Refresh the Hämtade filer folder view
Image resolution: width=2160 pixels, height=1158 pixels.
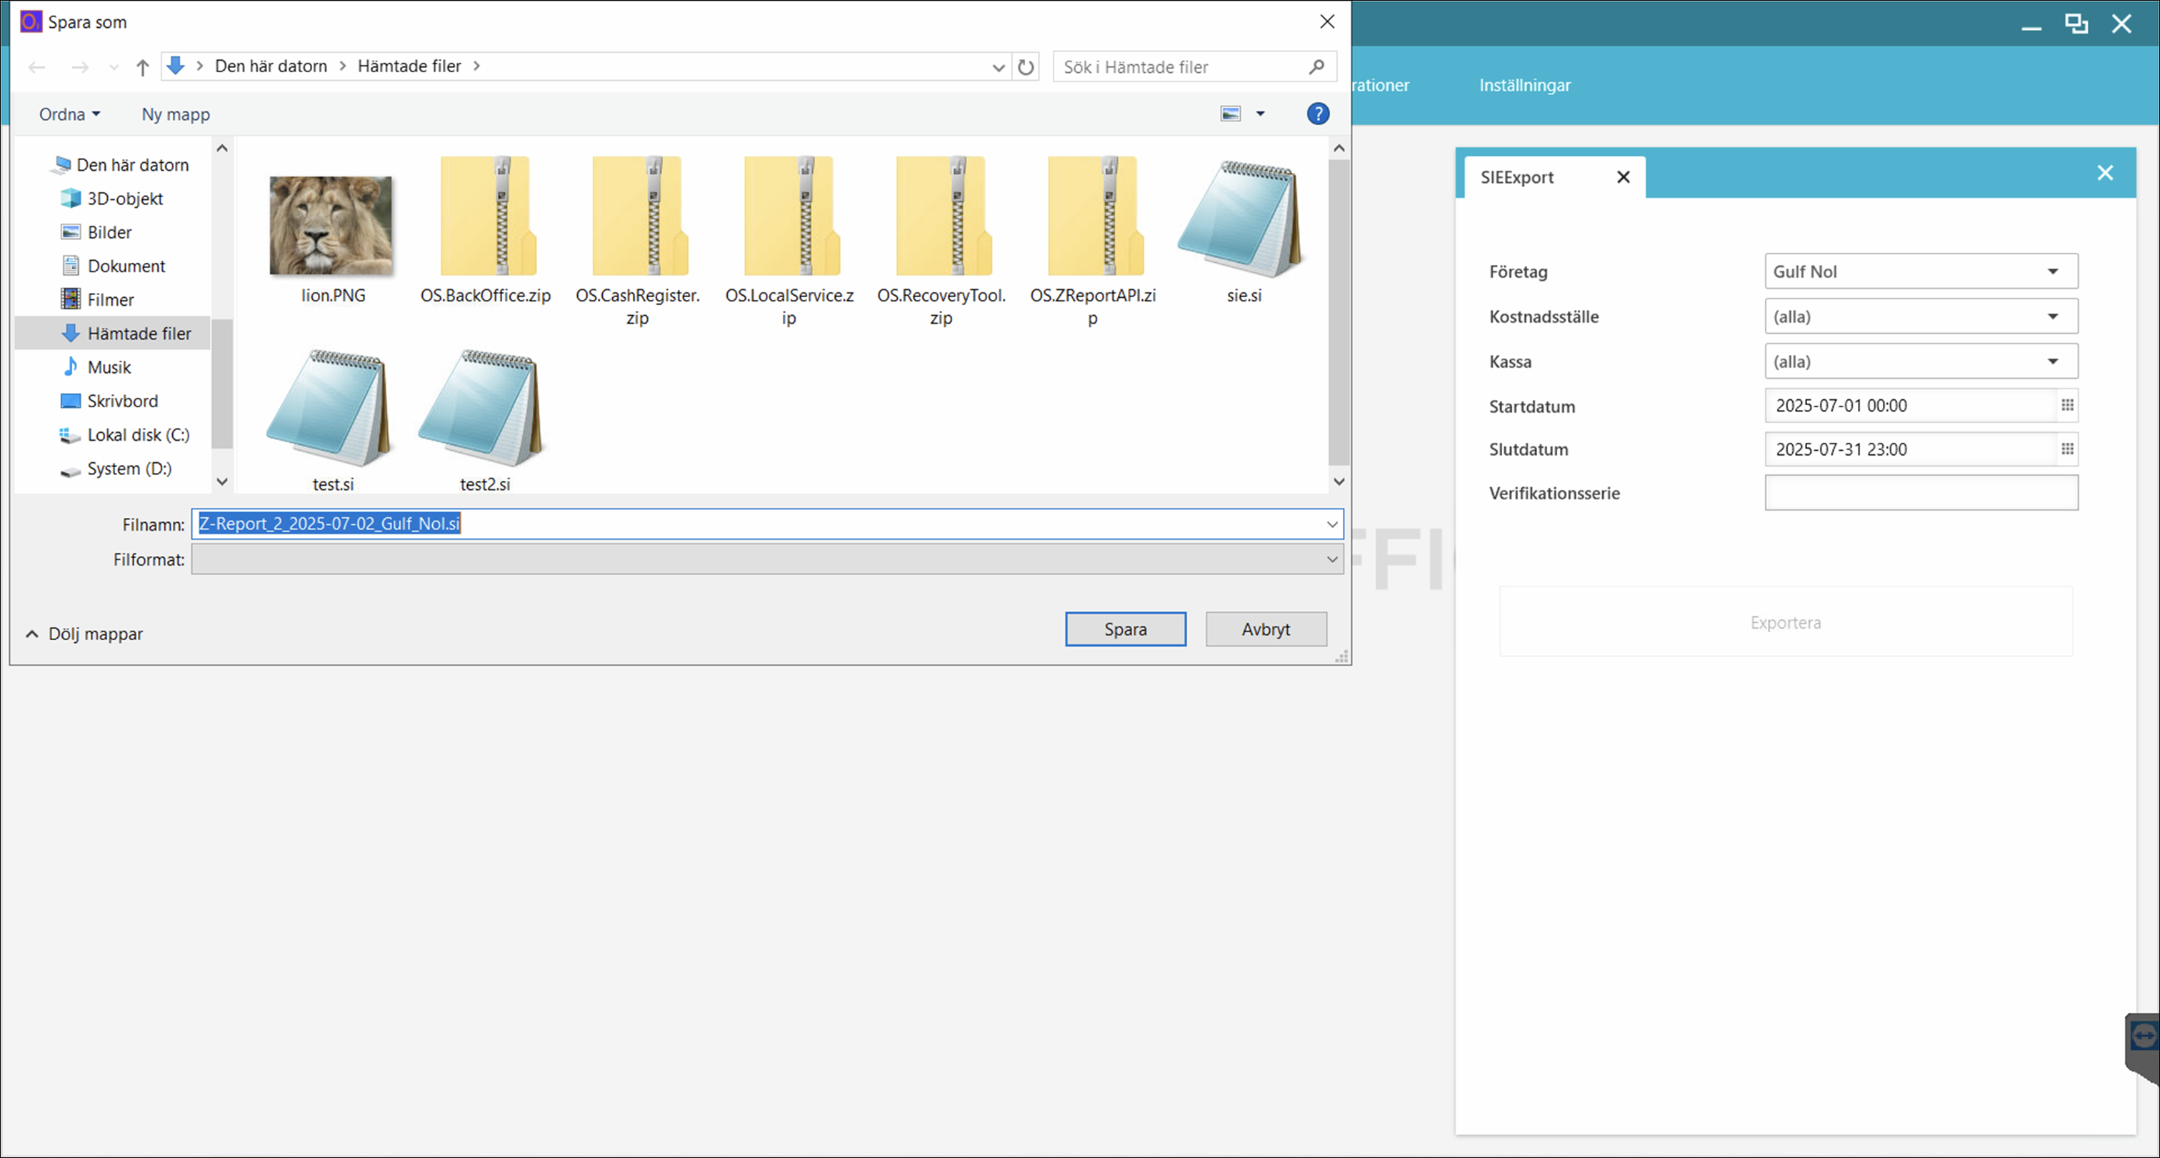pos(1026,67)
